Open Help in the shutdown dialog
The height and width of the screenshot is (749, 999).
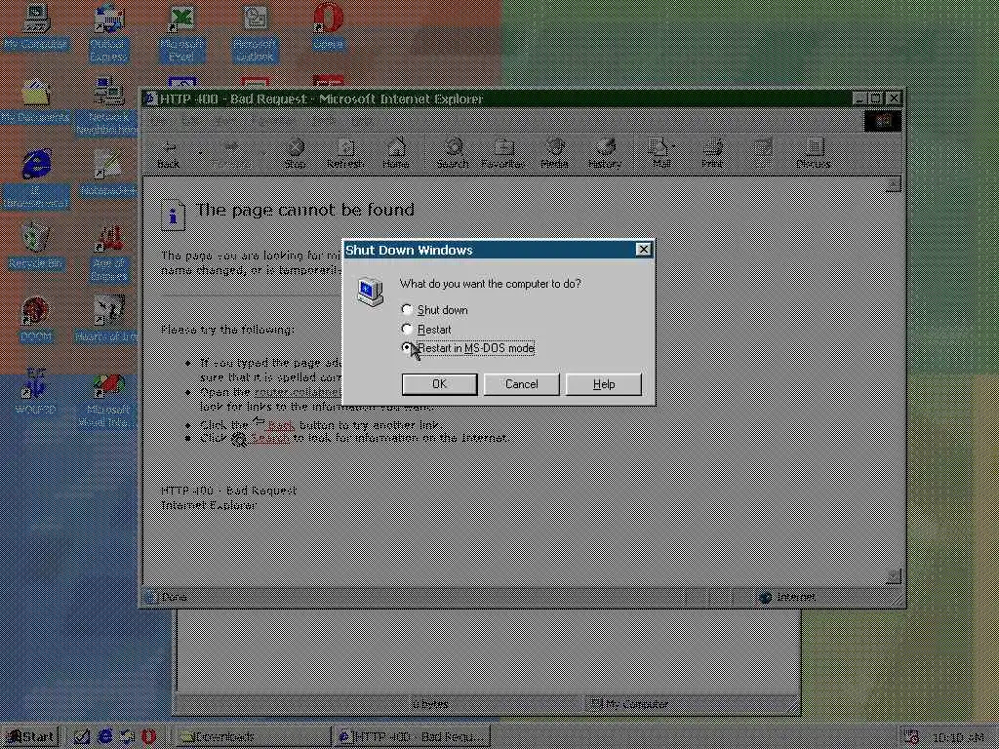[x=603, y=384]
